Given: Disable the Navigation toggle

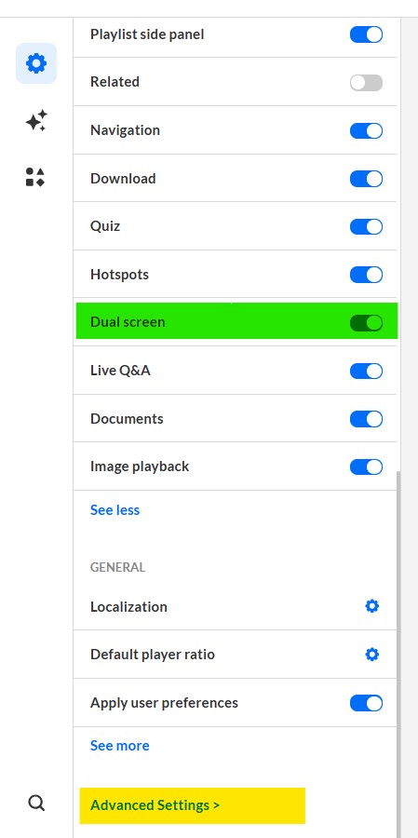Looking at the screenshot, I should point(366,131).
